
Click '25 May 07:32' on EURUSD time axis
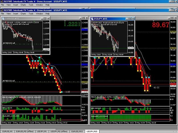(x=62, y=123)
